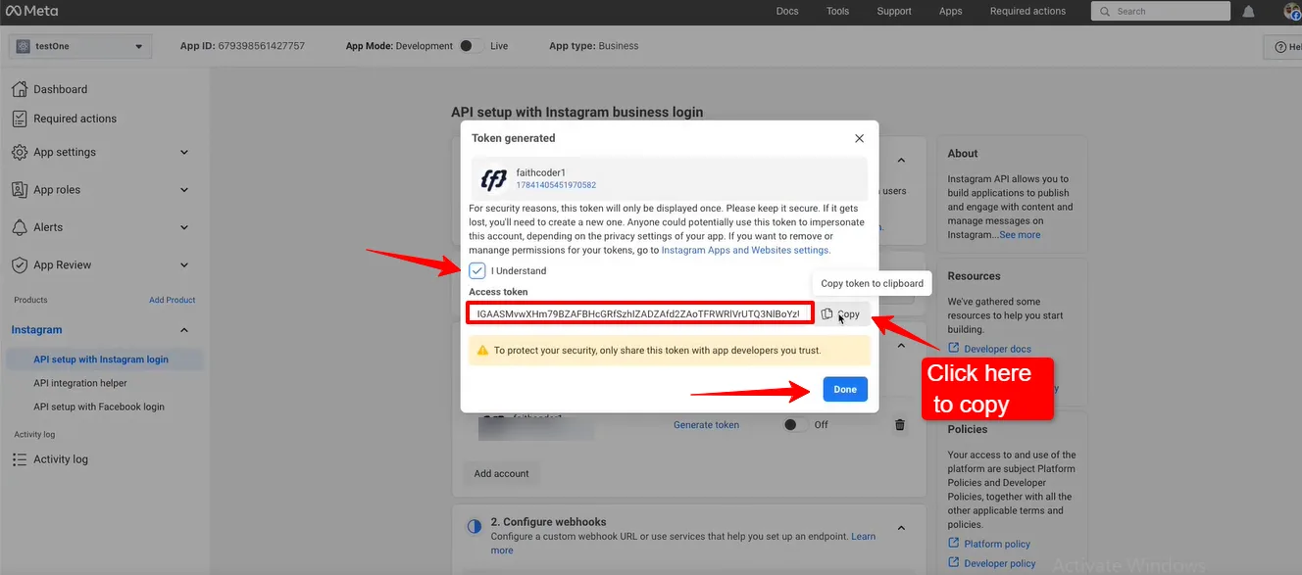This screenshot has height=575, width=1302.
Task: Click the App settings gear icon
Action: [x=19, y=152]
